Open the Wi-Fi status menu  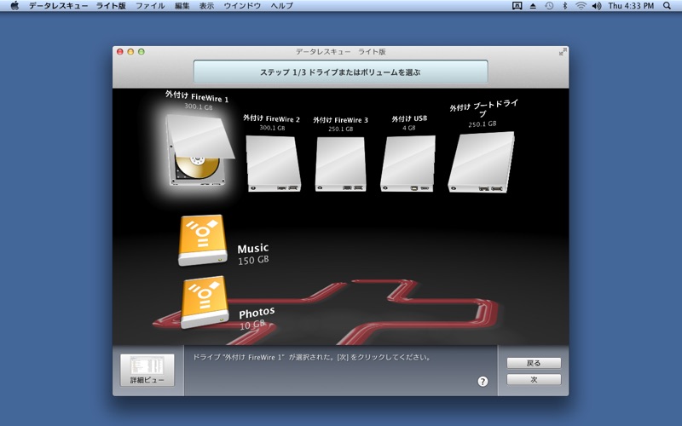pyautogui.click(x=581, y=6)
